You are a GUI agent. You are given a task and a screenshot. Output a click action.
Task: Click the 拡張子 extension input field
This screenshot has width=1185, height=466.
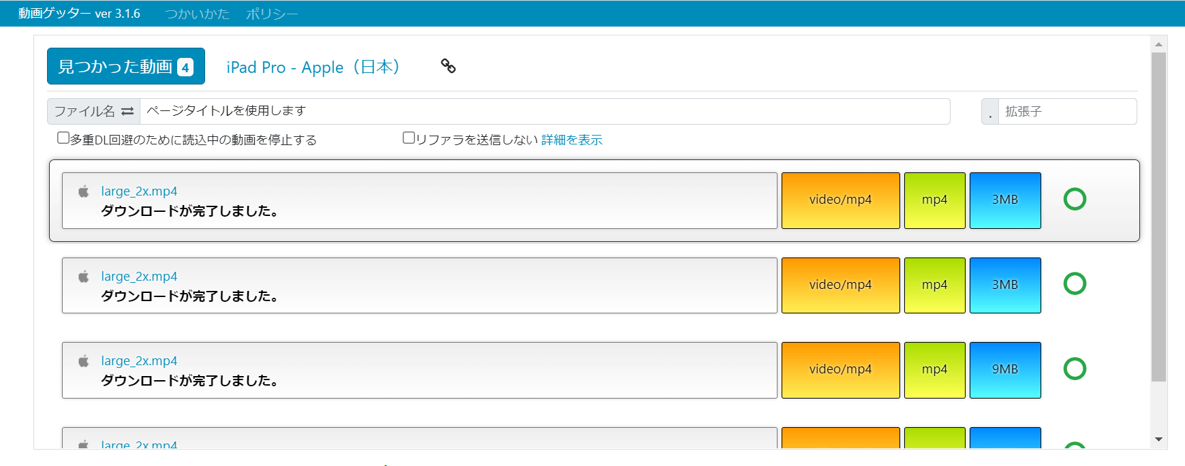[x=1068, y=111]
